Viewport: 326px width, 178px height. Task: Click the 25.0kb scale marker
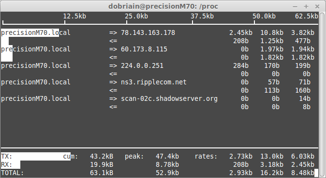click(x=136, y=16)
